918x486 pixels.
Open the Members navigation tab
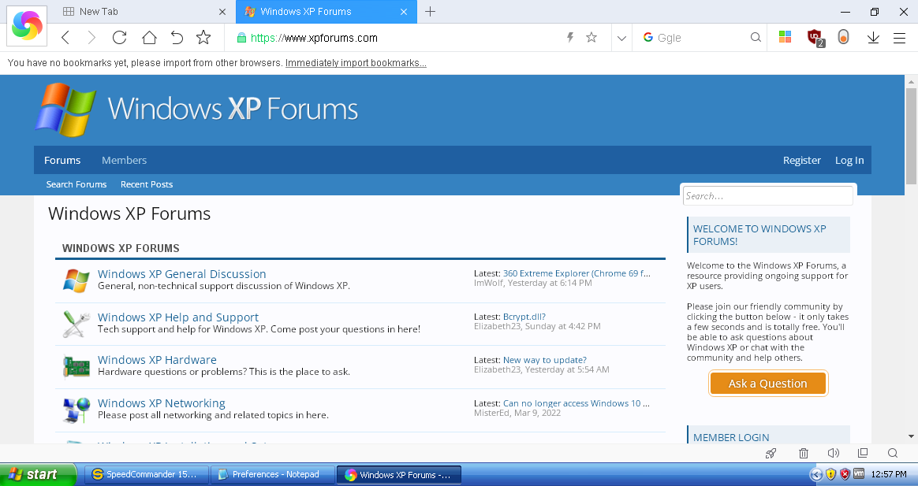[124, 160]
